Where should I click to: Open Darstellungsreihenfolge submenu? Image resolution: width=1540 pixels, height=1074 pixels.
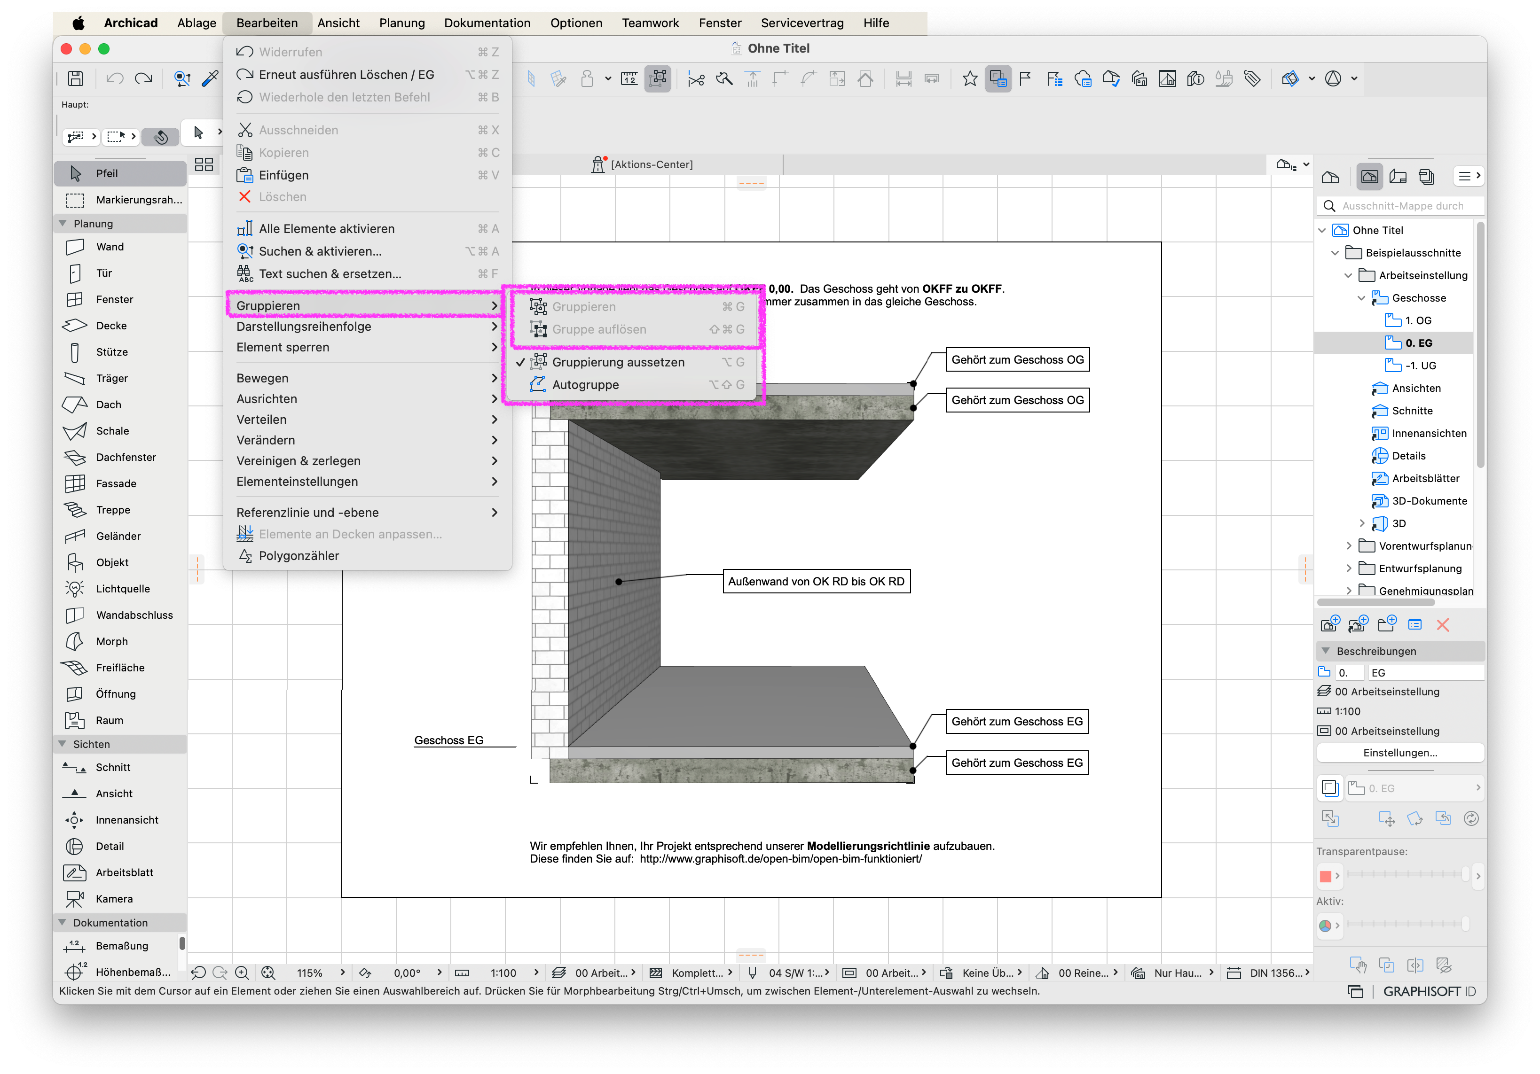point(367,327)
